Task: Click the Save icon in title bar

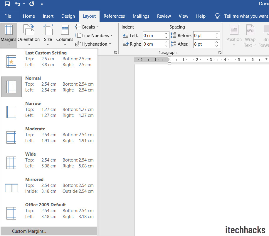Action: tap(7, 4)
